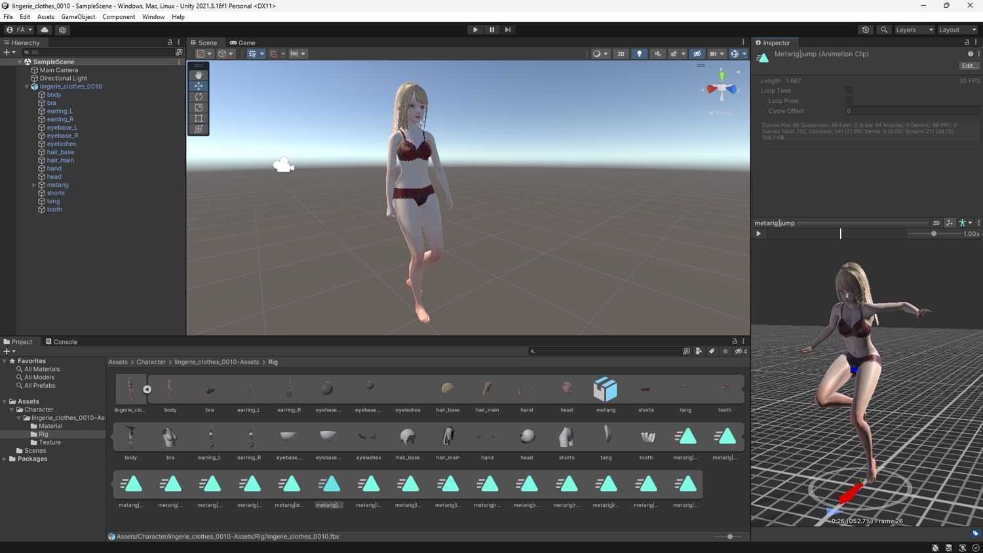Screen dimensions: 983x553
Task: Collapse the Favorites foldout in Project
Action: (x=5, y=361)
